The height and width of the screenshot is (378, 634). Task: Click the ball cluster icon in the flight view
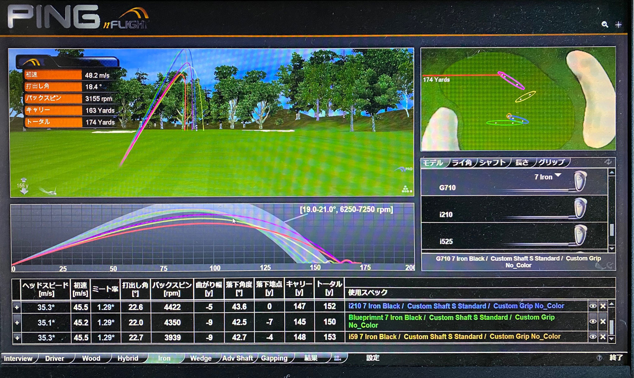pos(406,189)
